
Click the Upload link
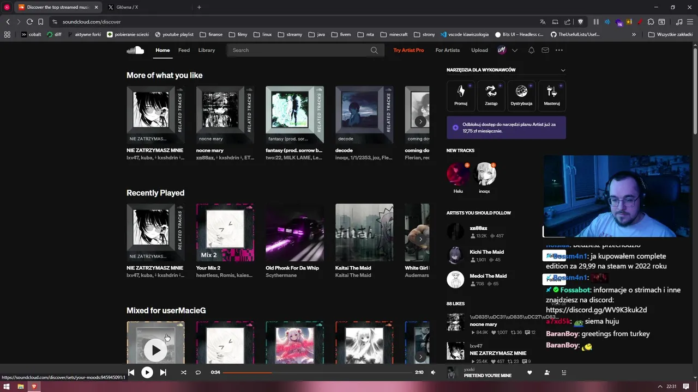click(x=479, y=50)
